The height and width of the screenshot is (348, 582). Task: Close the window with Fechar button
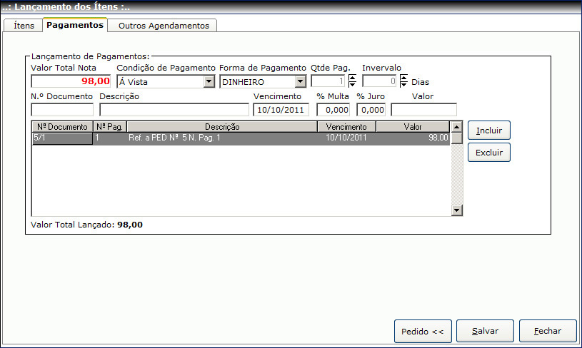[548, 331]
